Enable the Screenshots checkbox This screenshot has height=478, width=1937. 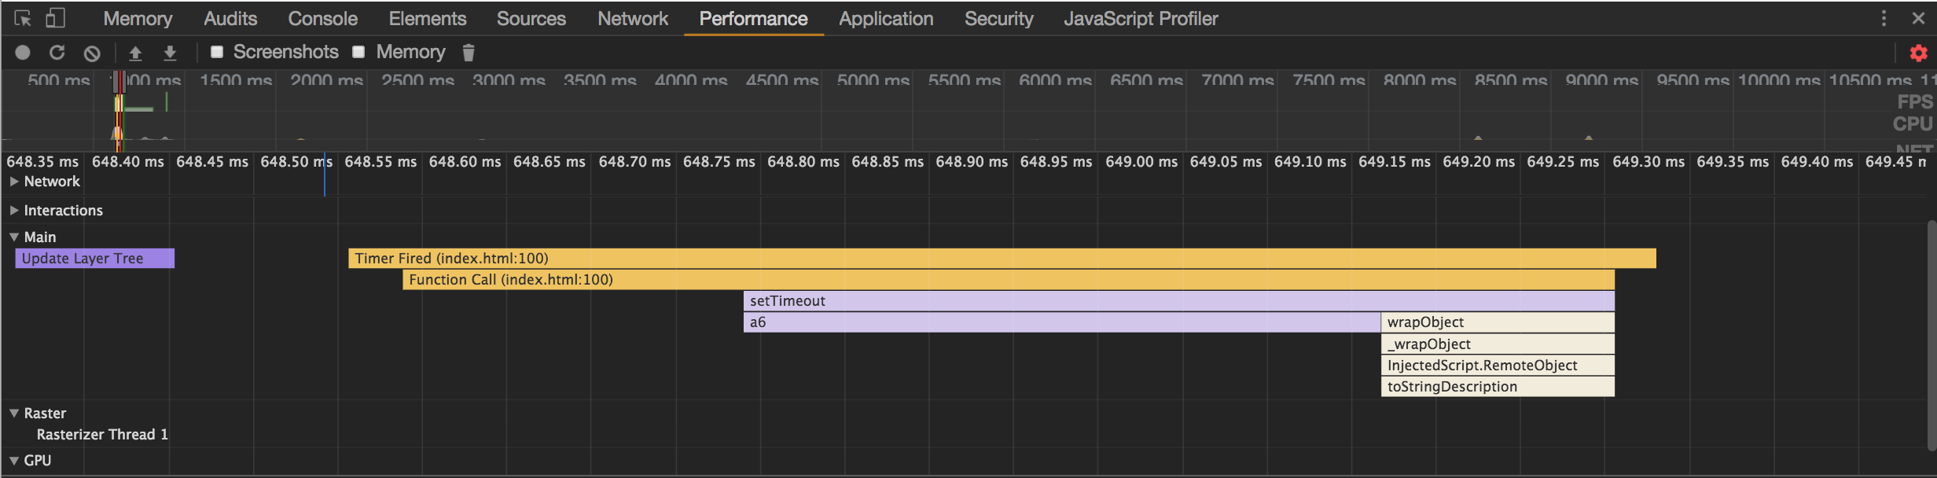(x=217, y=52)
